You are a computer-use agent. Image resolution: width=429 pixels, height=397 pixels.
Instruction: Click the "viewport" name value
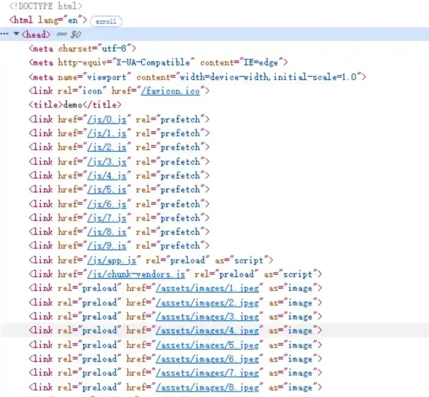click(107, 77)
